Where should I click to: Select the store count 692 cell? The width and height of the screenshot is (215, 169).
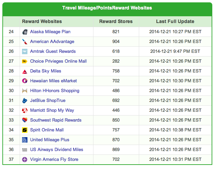click(x=116, y=101)
